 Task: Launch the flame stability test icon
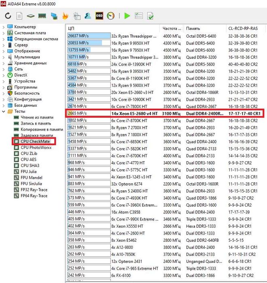tap(65, 16)
